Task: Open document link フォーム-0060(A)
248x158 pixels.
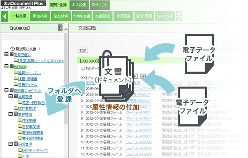Action: tap(139, 154)
